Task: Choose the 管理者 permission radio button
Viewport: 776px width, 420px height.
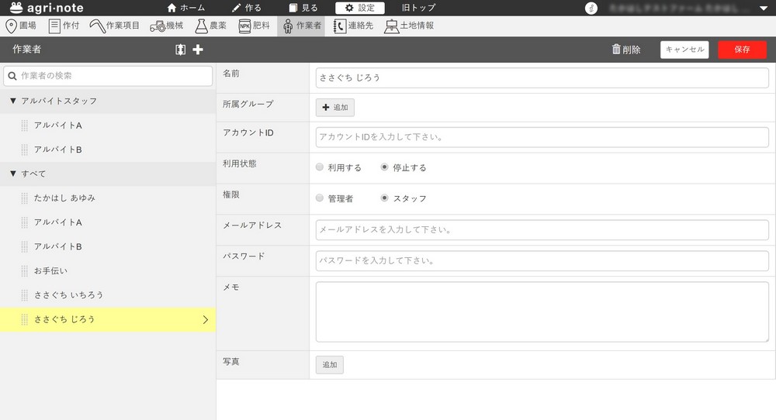Action: [320, 198]
